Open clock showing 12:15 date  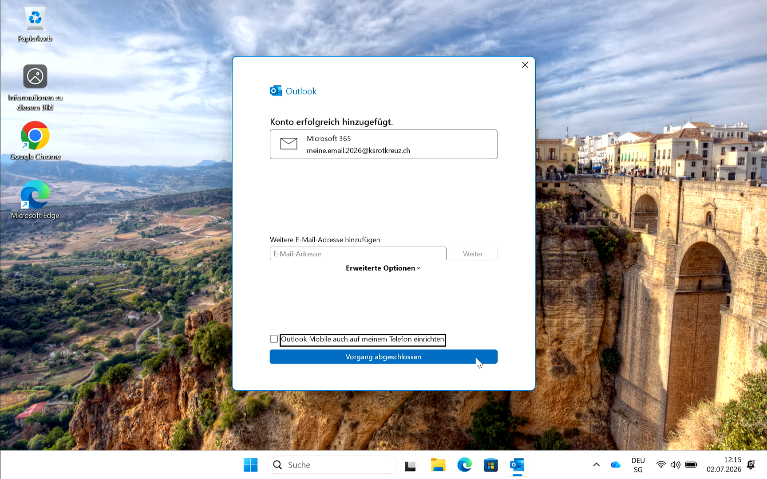click(x=724, y=465)
